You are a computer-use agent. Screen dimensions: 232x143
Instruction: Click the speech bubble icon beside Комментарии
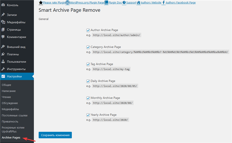3,37
